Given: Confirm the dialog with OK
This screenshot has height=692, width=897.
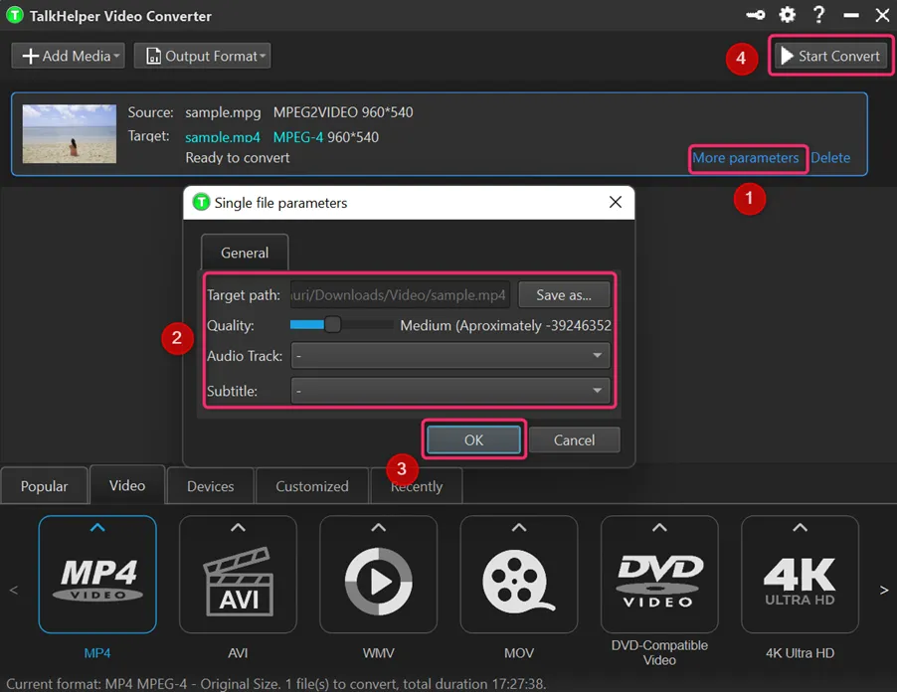Looking at the screenshot, I should tap(473, 439).
